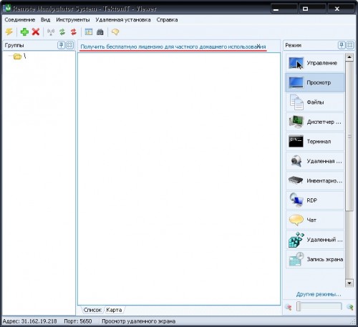358x327 pixels.
Task: Open Чат mode
Action: tap(315, 220)
